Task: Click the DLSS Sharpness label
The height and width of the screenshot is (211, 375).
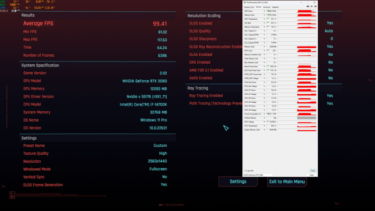Action: click(x=203, y=39)
